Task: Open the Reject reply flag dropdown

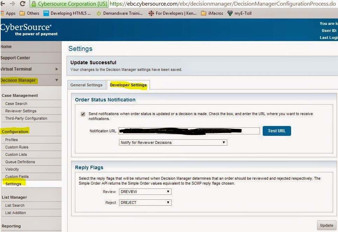Action: tap(145, 203)
